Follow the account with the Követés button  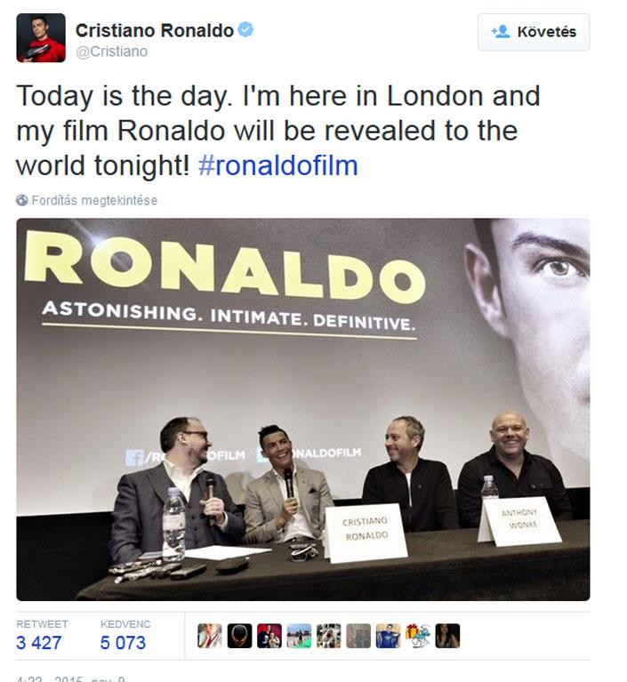(534, 32)
